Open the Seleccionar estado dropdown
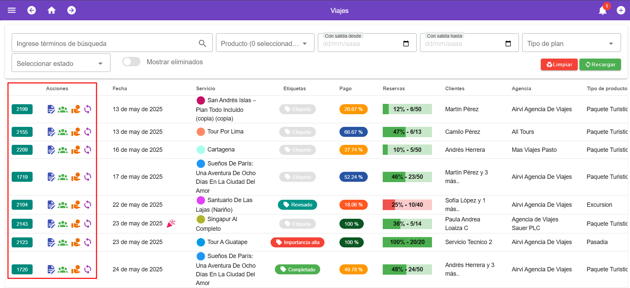The width and height of the screenshot is (630, 288). (x=61, y=64)
